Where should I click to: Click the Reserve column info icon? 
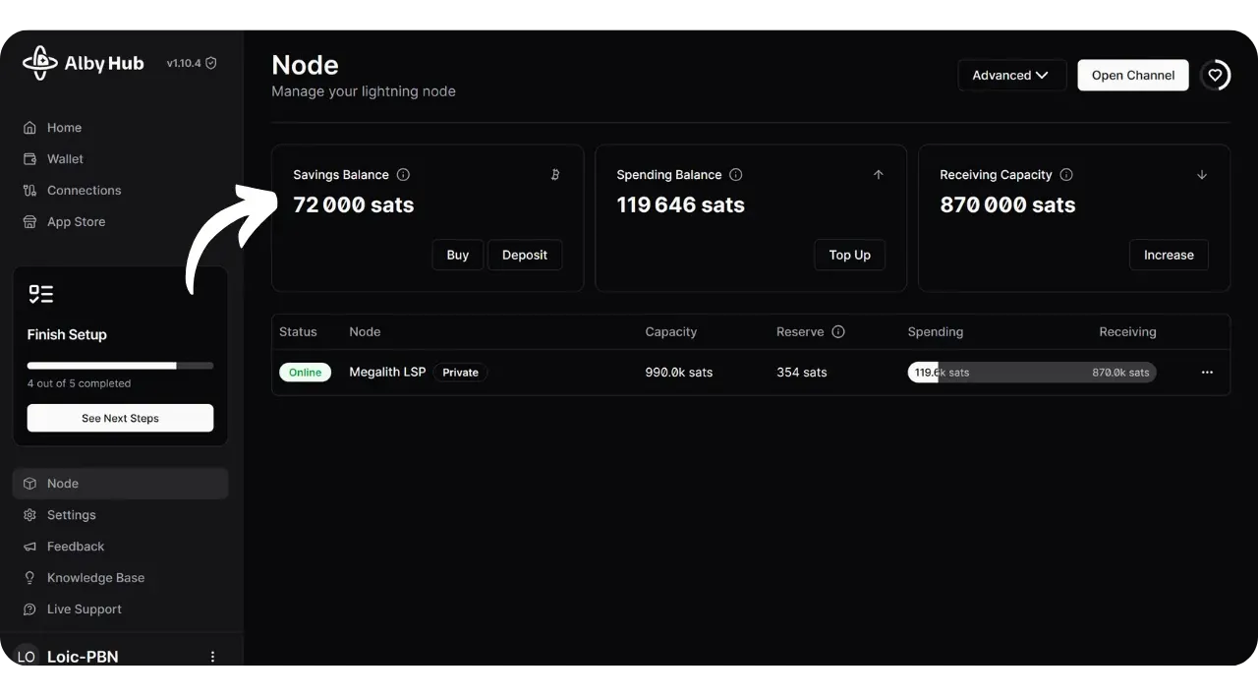coord(838,332)
